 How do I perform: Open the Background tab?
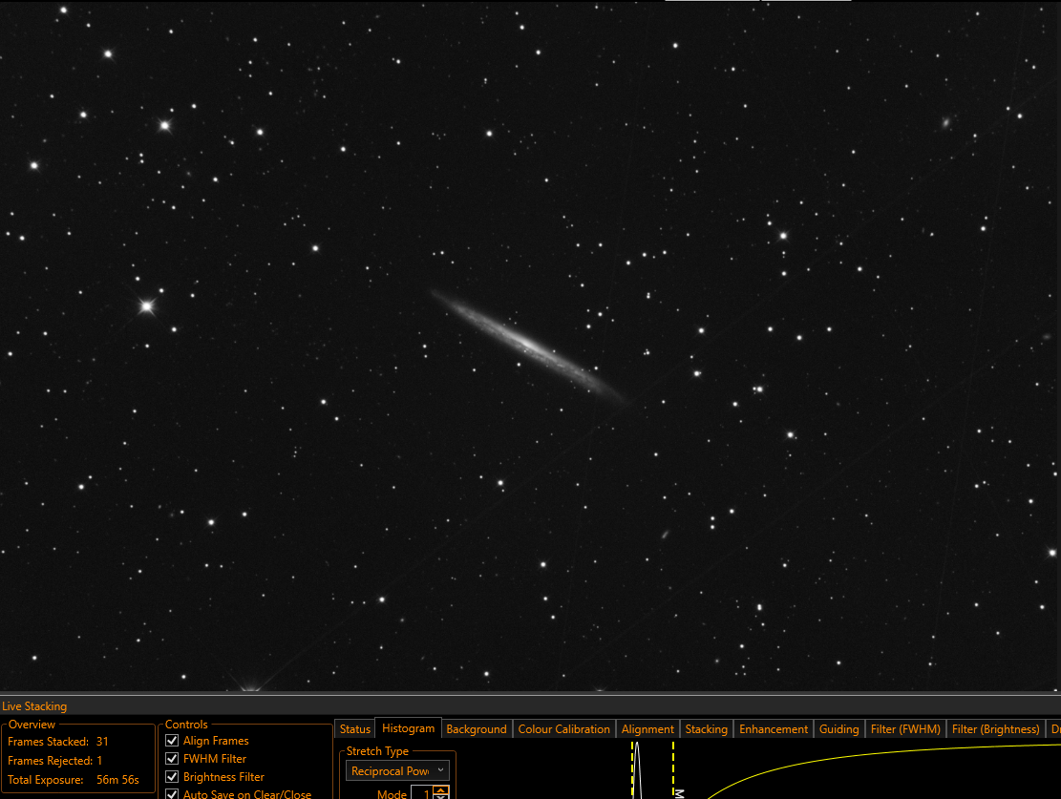pyautogui.click(x=477, y=728)
